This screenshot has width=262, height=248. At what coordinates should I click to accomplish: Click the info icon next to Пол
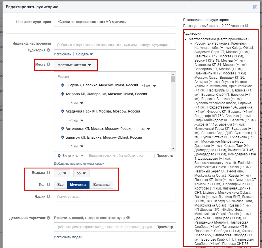[x=48, y=184]
